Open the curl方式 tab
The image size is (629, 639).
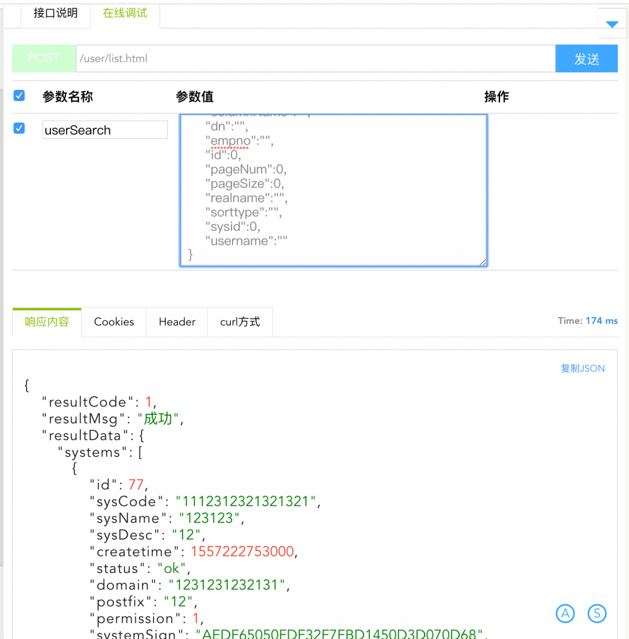coord(240,321)
